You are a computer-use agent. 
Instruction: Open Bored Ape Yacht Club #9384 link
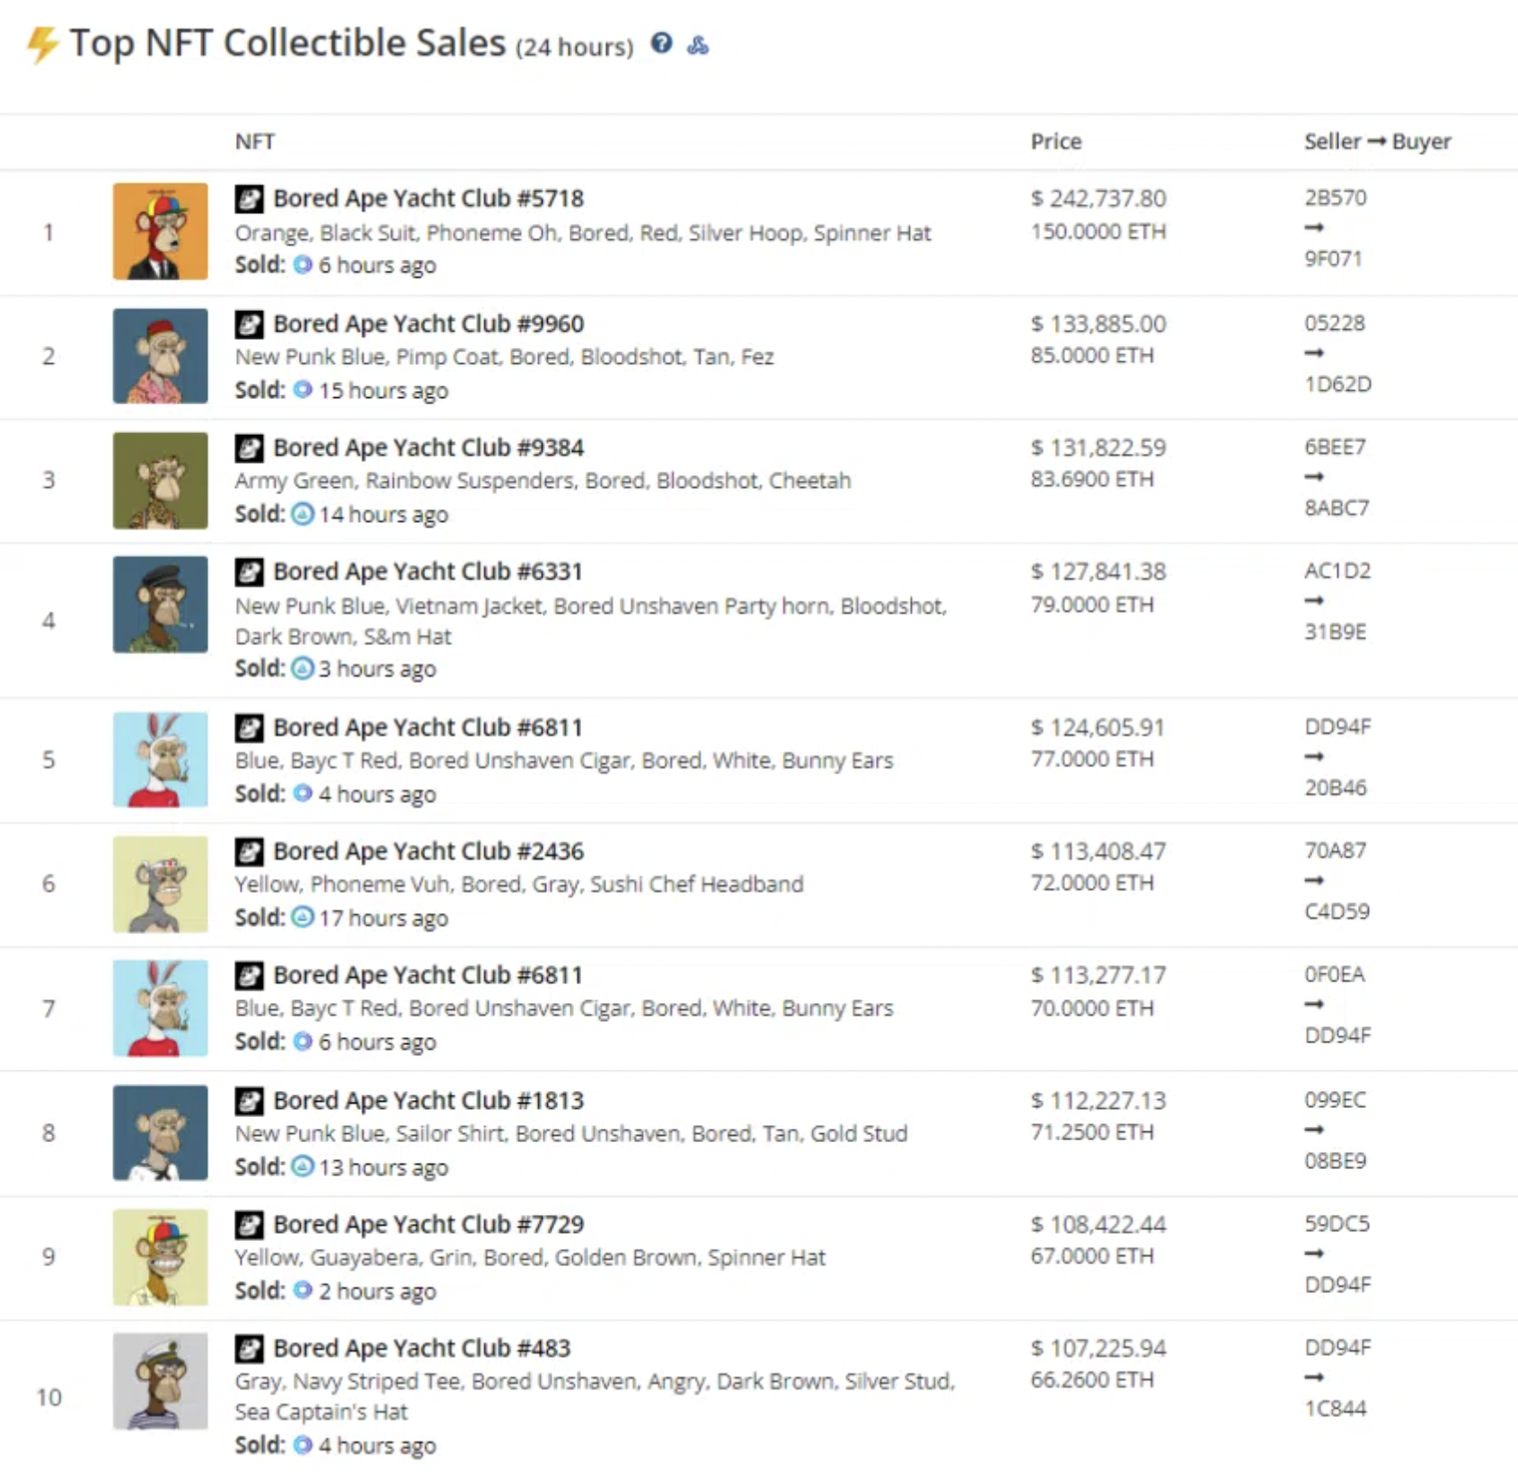point(428,448)
